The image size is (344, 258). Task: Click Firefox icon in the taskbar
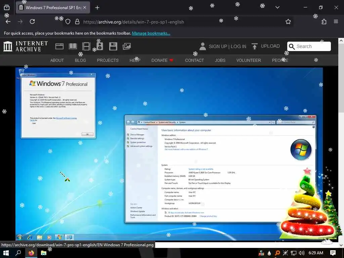31,253
